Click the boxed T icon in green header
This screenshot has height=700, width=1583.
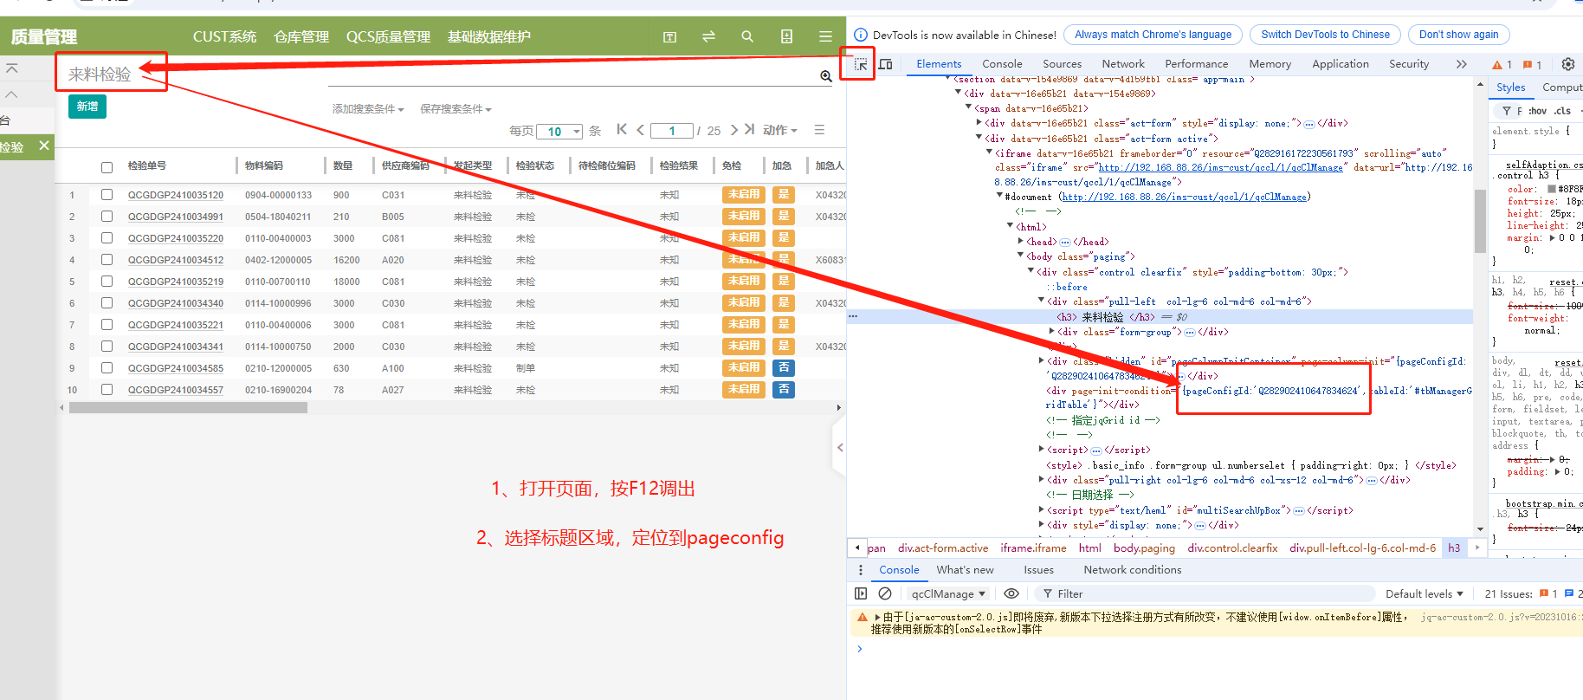point(669,36)
